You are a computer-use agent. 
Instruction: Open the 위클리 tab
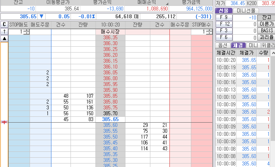(268, 45)
